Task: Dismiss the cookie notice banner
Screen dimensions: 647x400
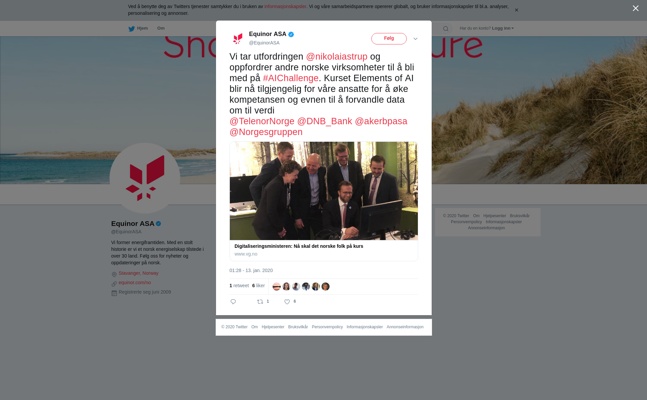Action: [516, 10]
